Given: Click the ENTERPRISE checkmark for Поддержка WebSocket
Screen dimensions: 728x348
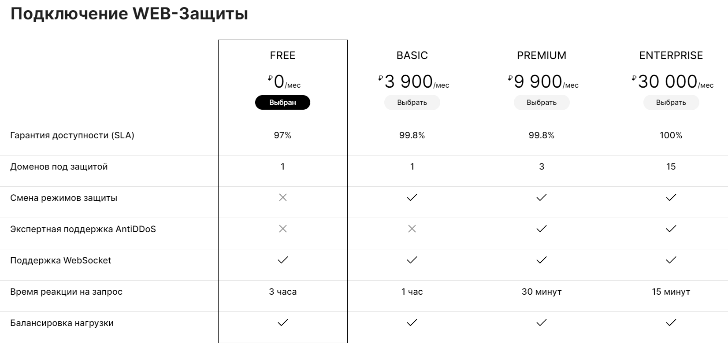Looking at the screenshot, I should click(x=671, y=260).
